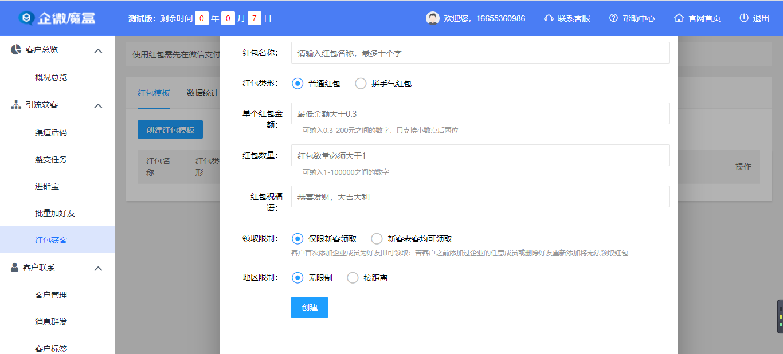Click 官网首页 link text
The image size is (783, 354).
[x=704, y=18]
